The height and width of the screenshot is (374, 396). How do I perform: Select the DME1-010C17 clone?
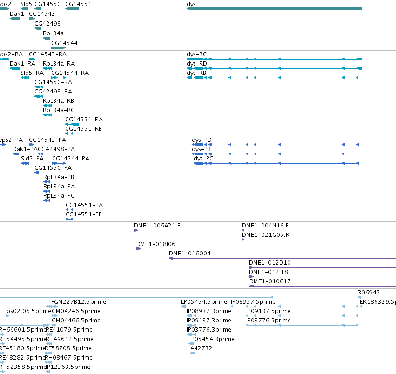pos(323,286)
